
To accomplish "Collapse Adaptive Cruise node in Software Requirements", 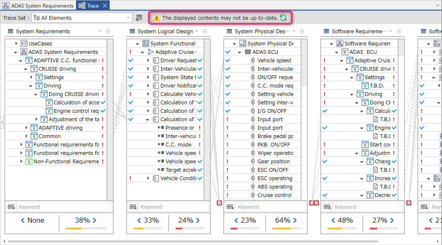I will coord(341,61).
